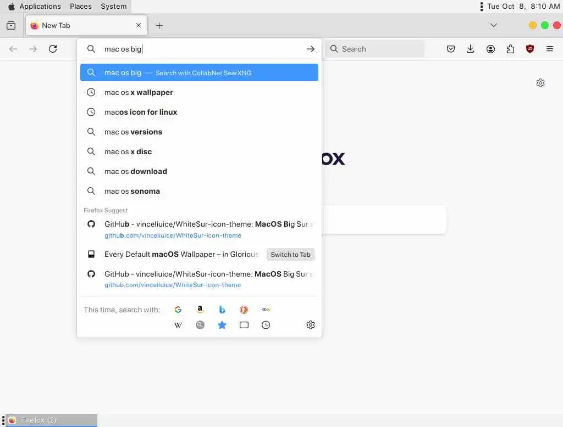
Task: Open new tab page personalize gear
Action: [x=540, y=83]
